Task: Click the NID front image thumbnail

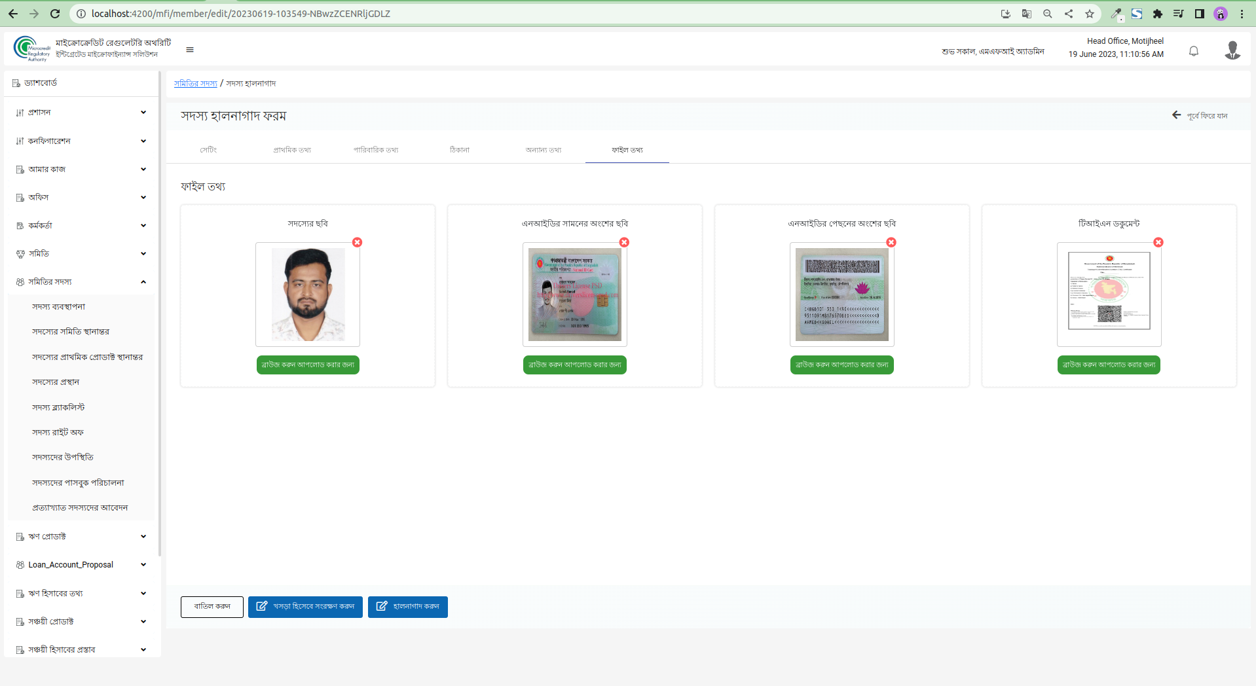Action: 575,295
